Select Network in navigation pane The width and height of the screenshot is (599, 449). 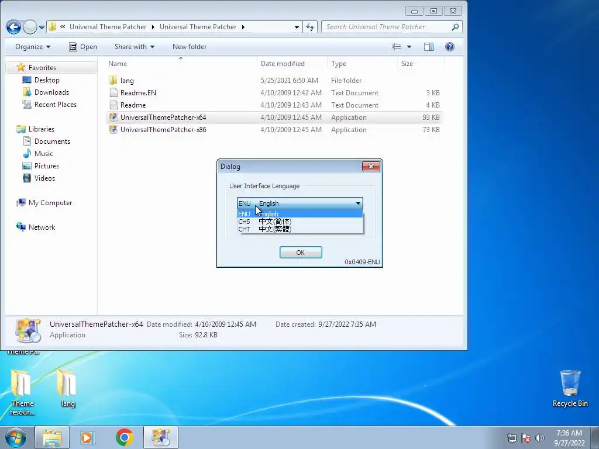tap(42, 227)
